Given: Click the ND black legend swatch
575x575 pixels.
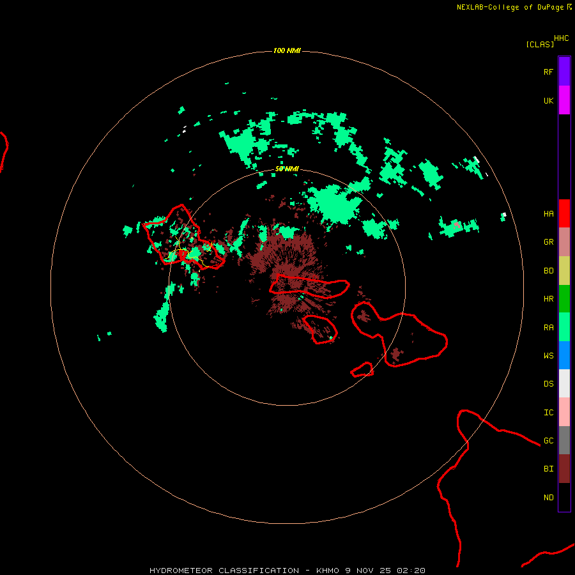Looking at the screenshot, I should [x=564, y=497].
